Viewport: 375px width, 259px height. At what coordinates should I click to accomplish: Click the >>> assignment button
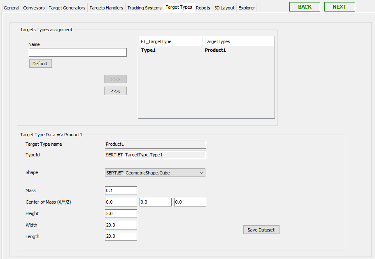(x=115, y=79)
